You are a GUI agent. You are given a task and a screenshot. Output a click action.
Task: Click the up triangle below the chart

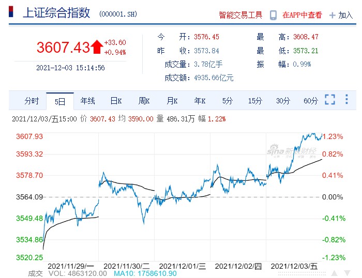coord(334,273)
